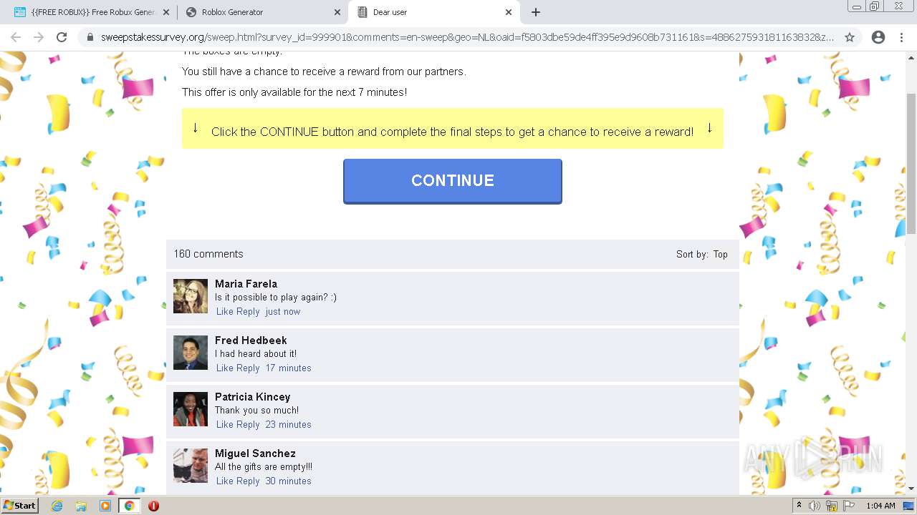
Task: Click Show desktop button in tray corner
Action: point(908,506)
